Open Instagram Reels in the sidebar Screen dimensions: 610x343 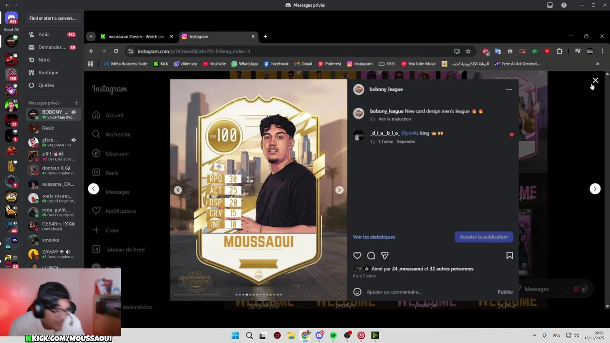[x=106, y=172]
